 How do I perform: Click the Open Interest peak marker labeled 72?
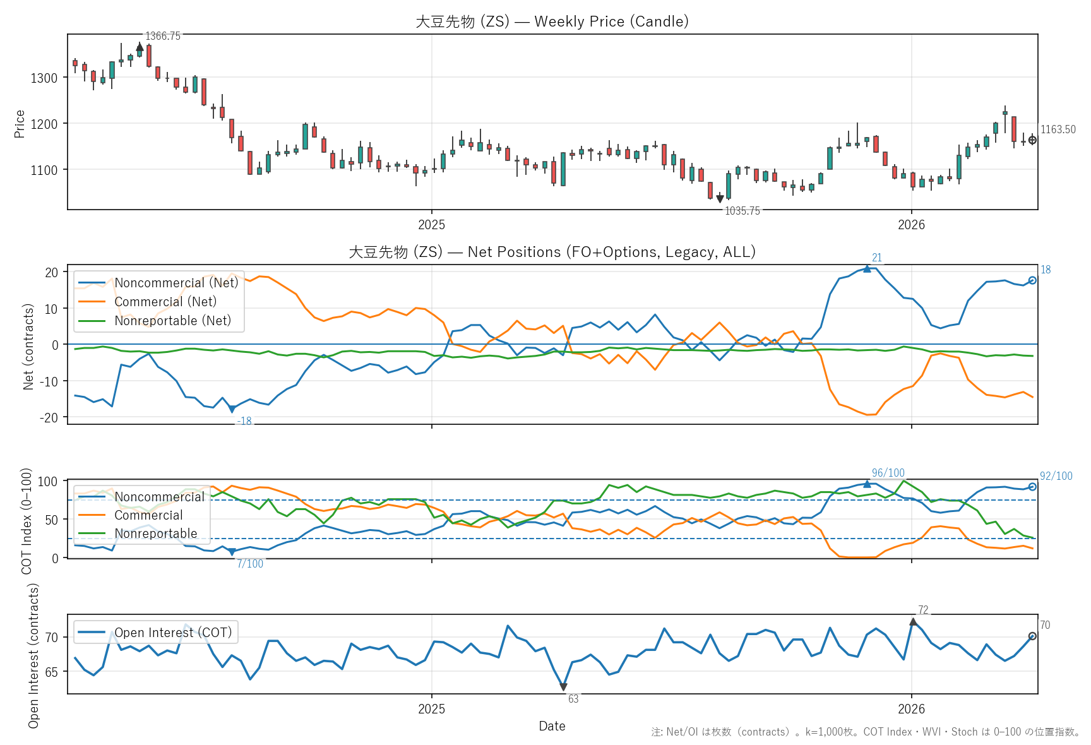[x=913, y=623]
